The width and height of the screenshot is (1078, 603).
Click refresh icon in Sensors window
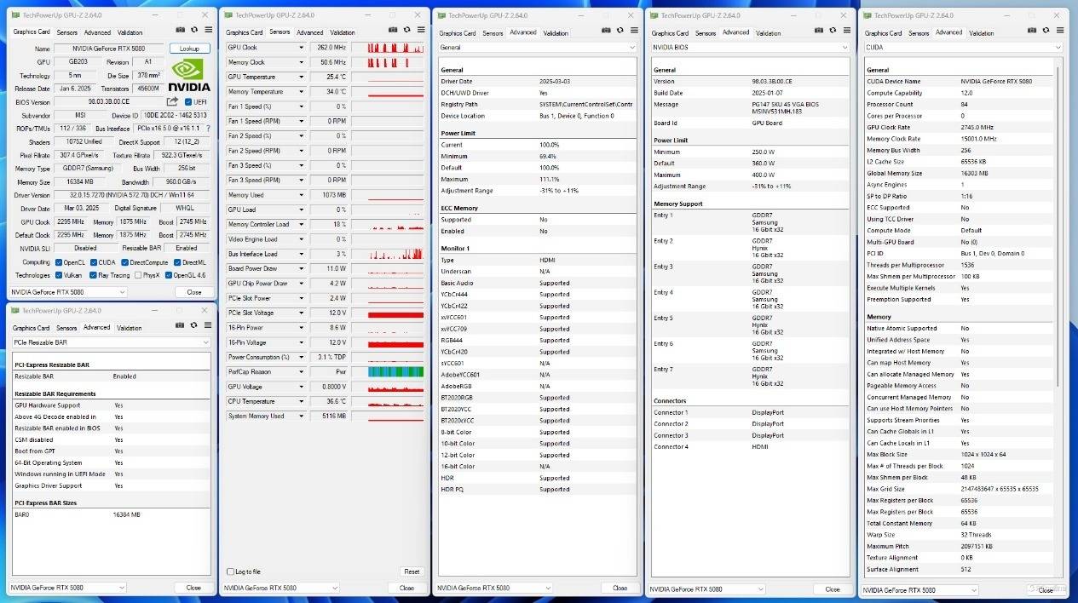point(406,30)
